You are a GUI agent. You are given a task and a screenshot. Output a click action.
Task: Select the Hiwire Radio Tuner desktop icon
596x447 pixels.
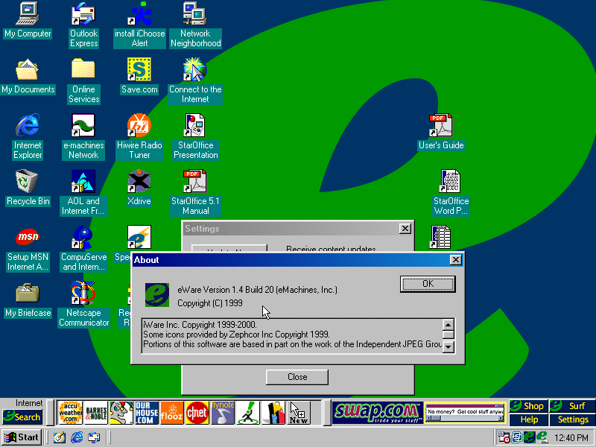point(139,136)
